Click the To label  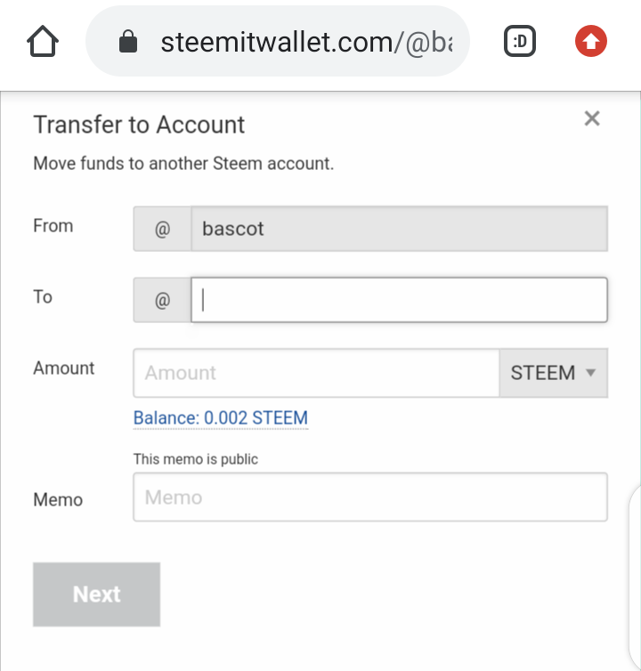point(43,297)
